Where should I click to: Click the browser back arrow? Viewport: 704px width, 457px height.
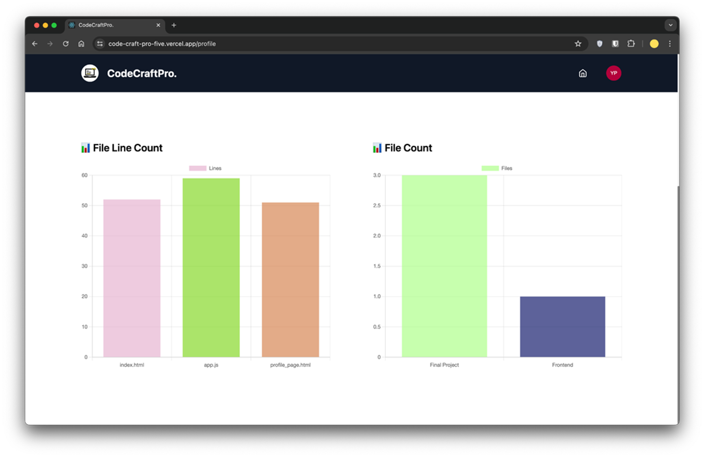click(x=35, y=44)
